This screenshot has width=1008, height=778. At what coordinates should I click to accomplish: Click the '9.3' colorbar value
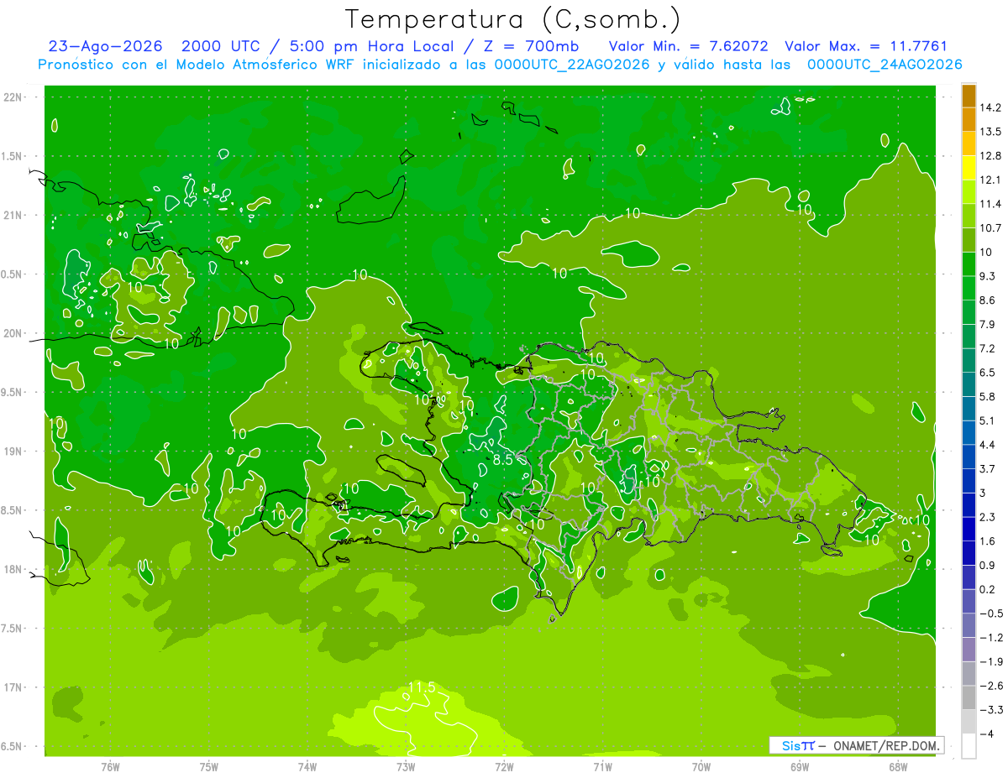[989, 276]
